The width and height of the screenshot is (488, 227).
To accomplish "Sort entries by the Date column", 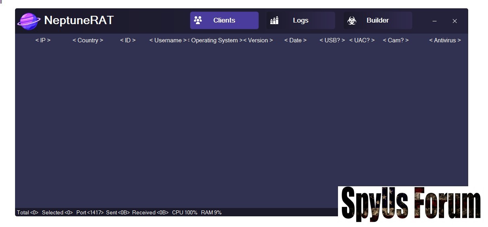I will [x=295, y=40].
